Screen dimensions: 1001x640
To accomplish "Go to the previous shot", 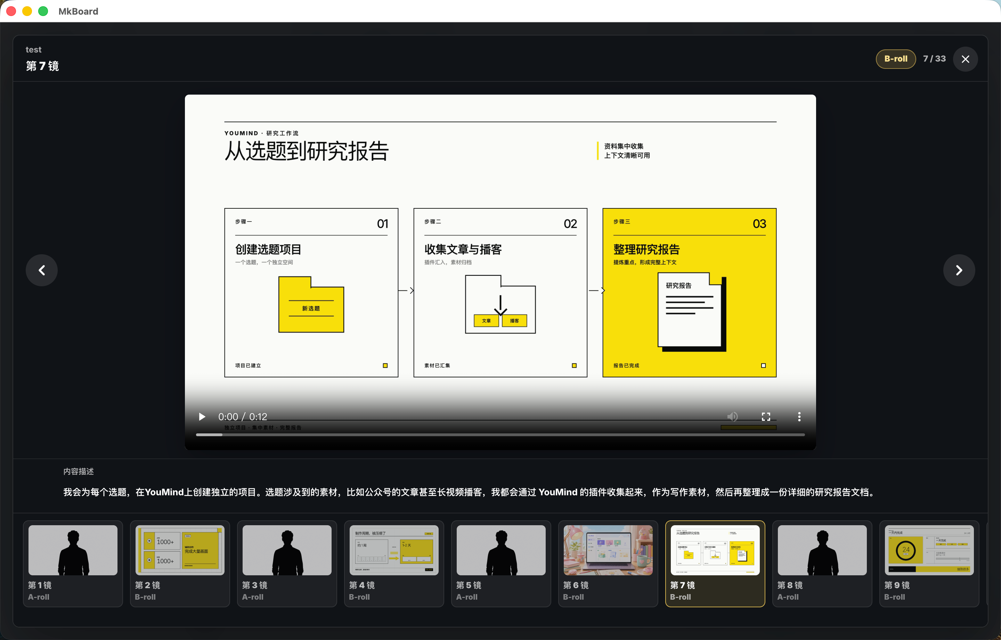I will pos(42,270).
